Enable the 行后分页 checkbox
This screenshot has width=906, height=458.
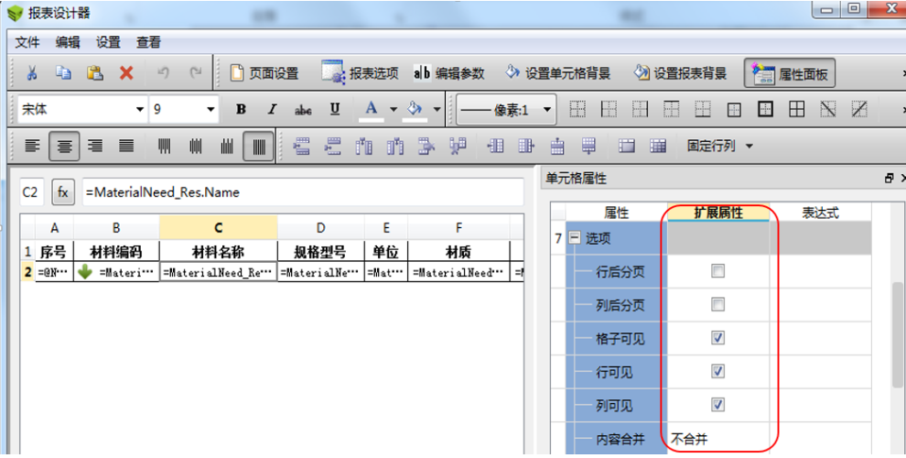pyautogui.click(x=717, y=270)
